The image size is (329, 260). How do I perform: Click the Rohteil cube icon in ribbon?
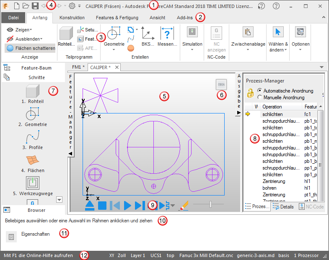click(66, 33)
